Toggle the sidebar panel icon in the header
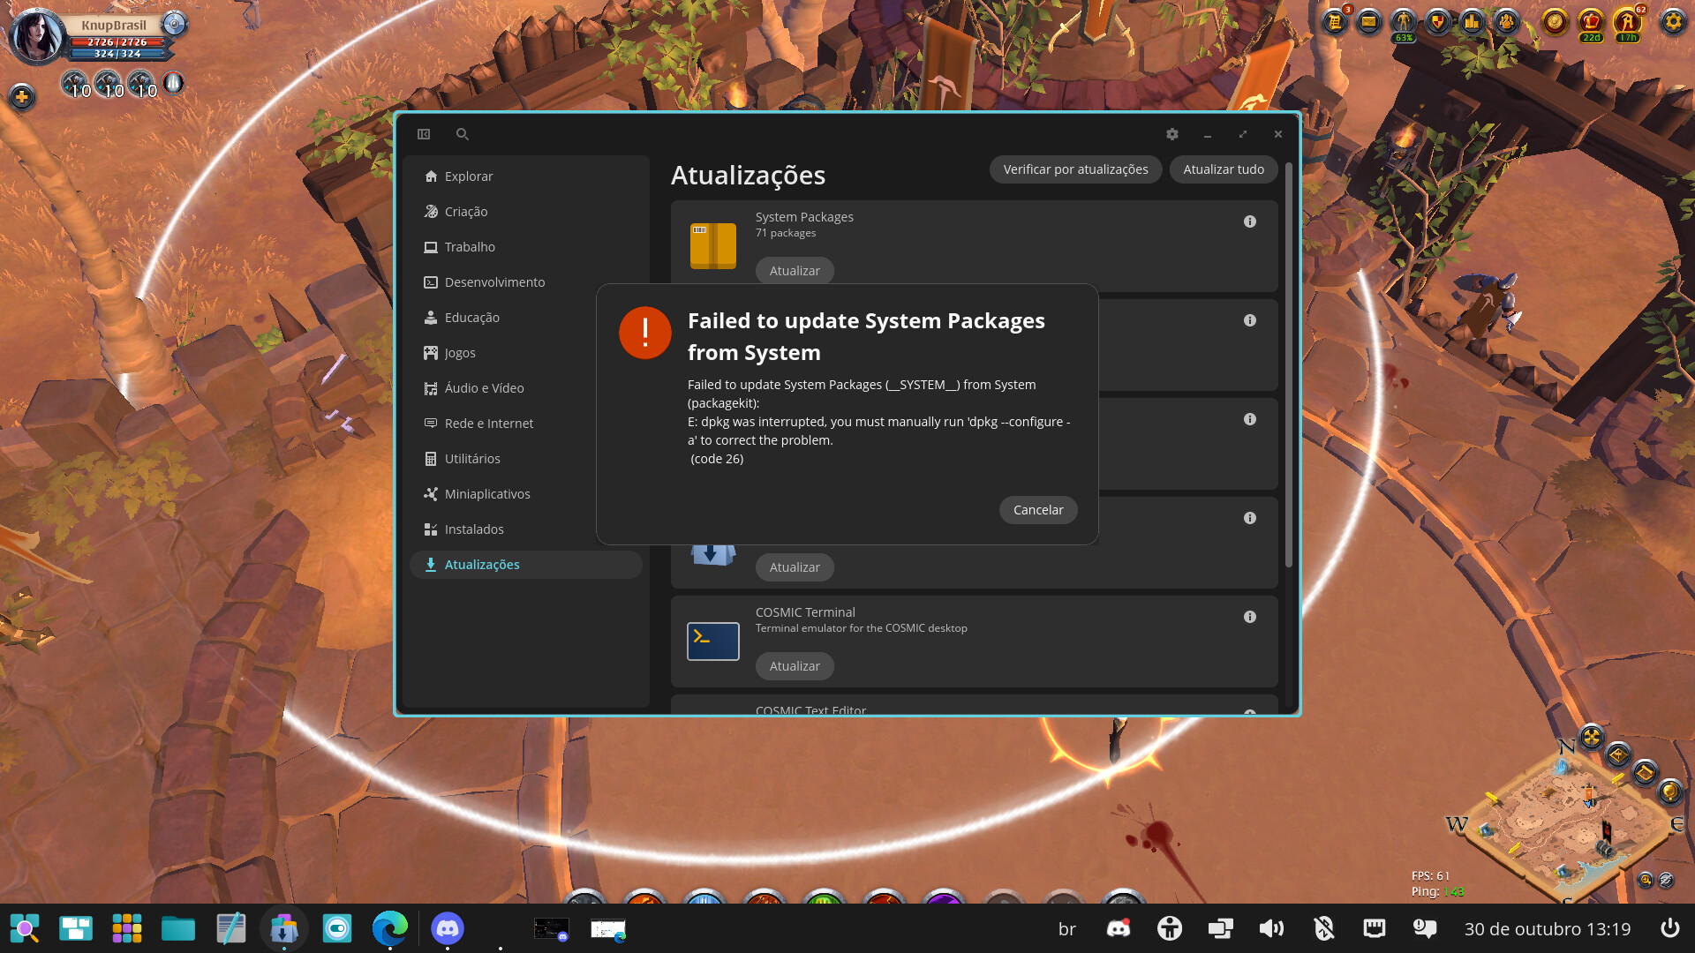The height and width of the screenshot is (953, 1695). pos(424,134)
